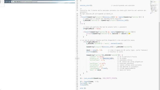Click the json_encode call on line 85
The width and height of the screenshot is (160, 90).
100,78
